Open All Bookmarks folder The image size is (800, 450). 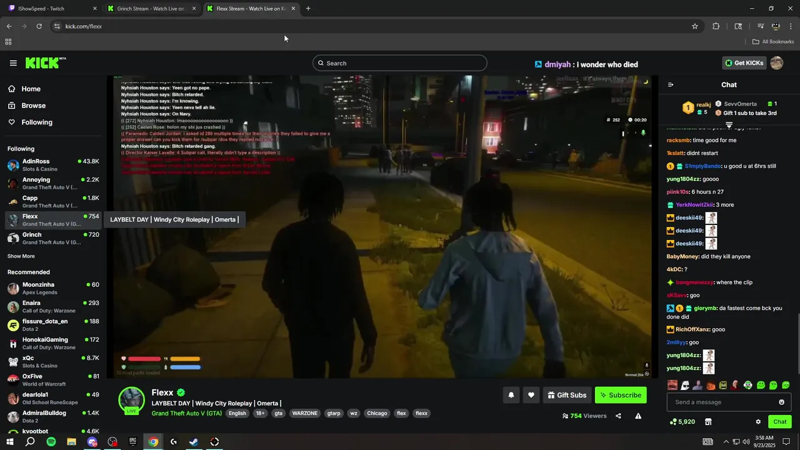coord(773,42)
